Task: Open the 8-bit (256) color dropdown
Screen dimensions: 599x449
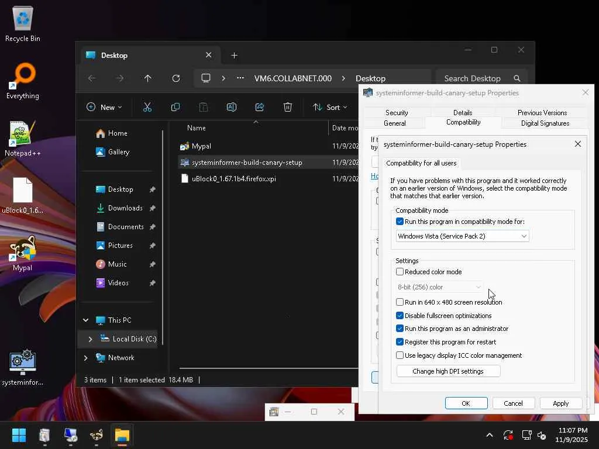Action: click(x=439, y=287)
